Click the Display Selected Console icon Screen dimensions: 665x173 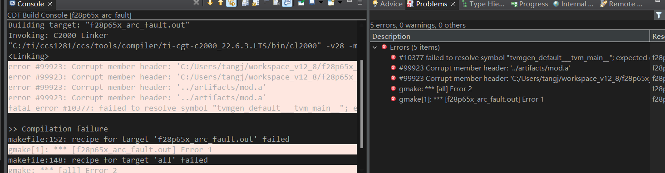[312, 3]
